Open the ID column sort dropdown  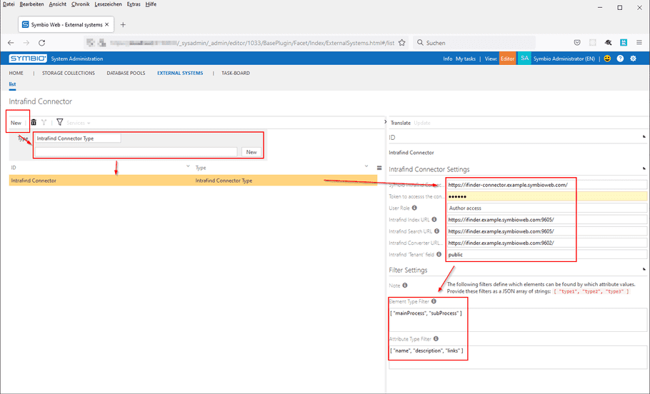(188, 166)
